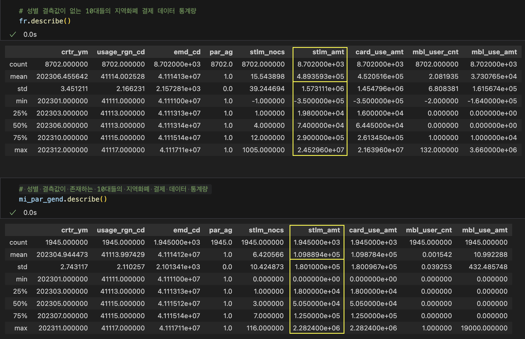Click the mean value 202306.455642
The image size is (525, 339).
tap(62, 77)
